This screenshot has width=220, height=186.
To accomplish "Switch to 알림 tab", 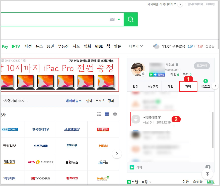I will [x=135, y=87].
